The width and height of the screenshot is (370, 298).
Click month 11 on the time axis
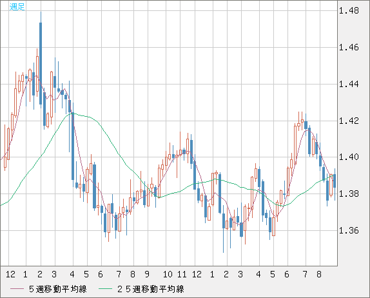pos(182,274)
